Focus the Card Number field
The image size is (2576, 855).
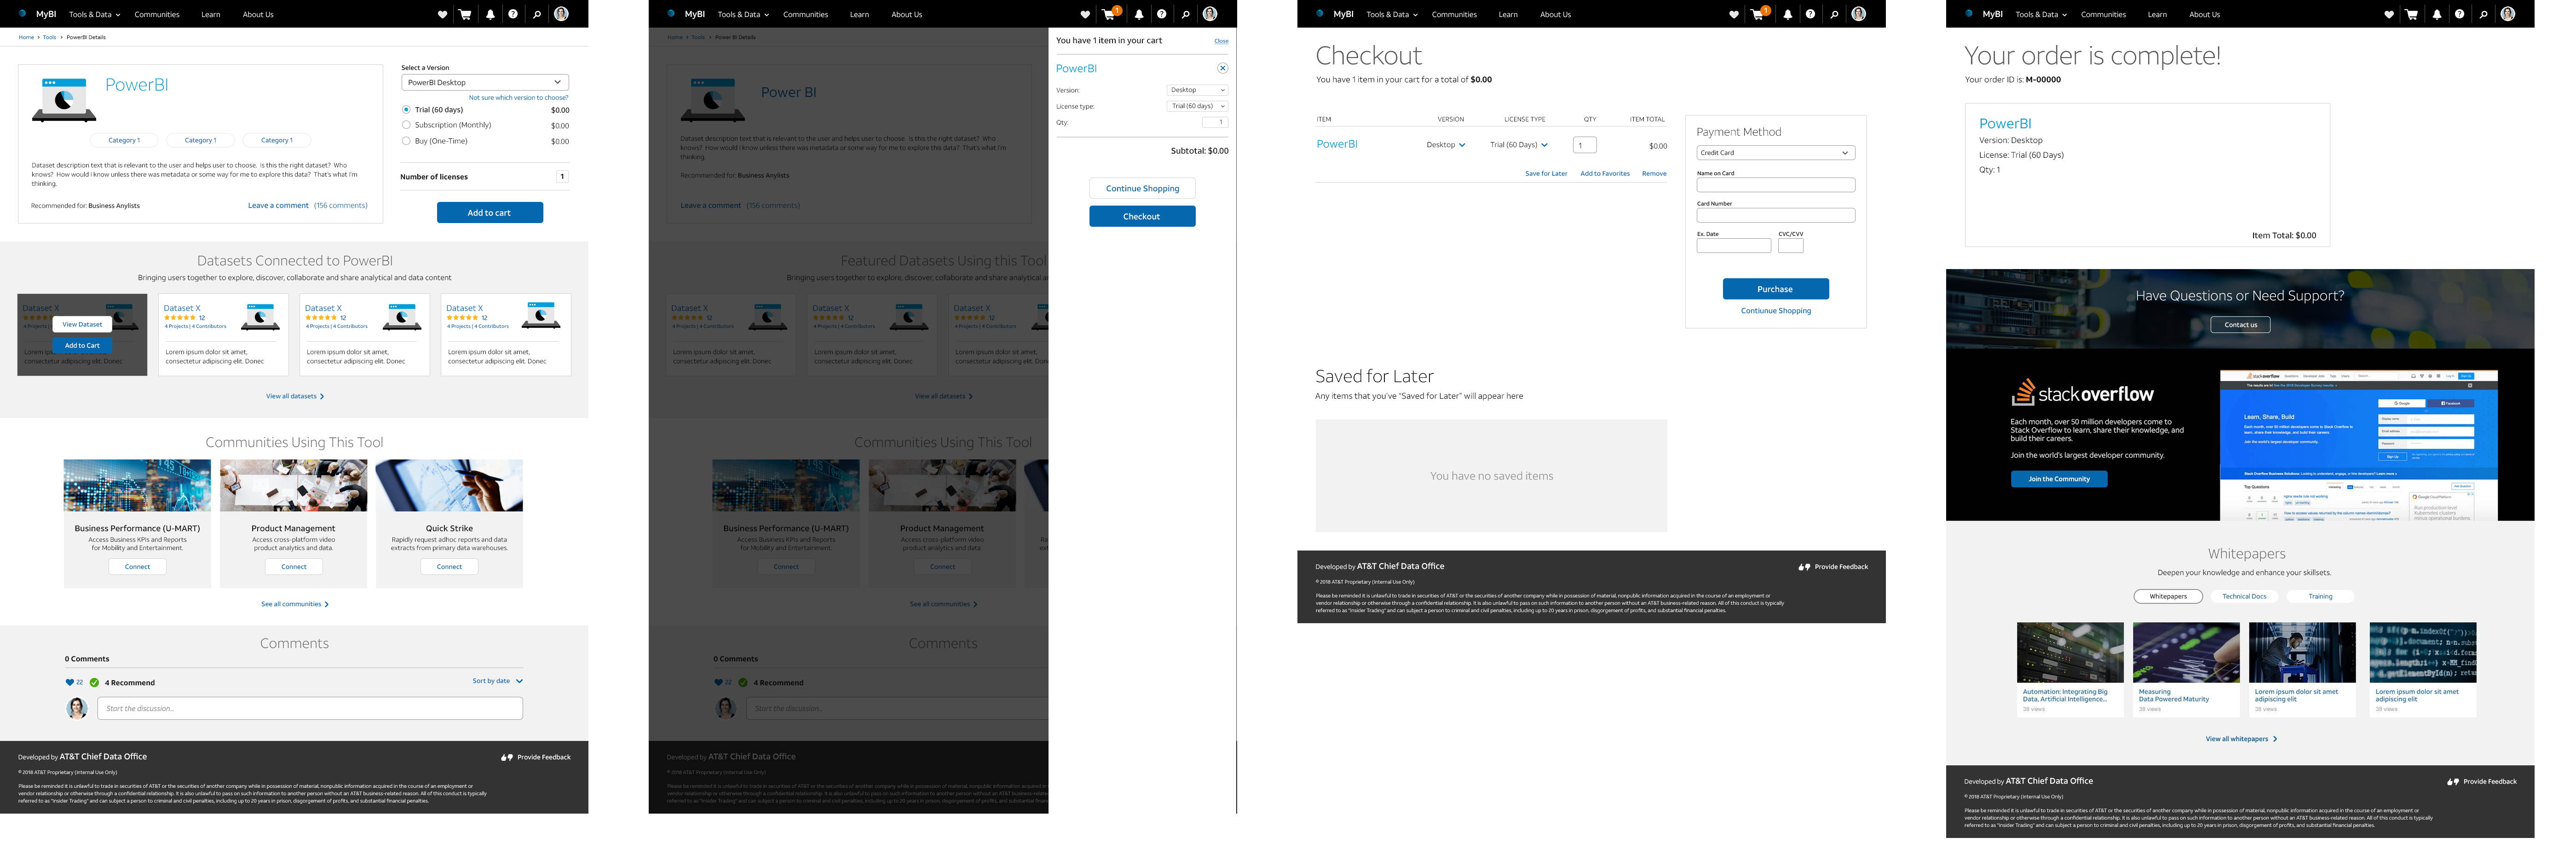(1775, 215)
